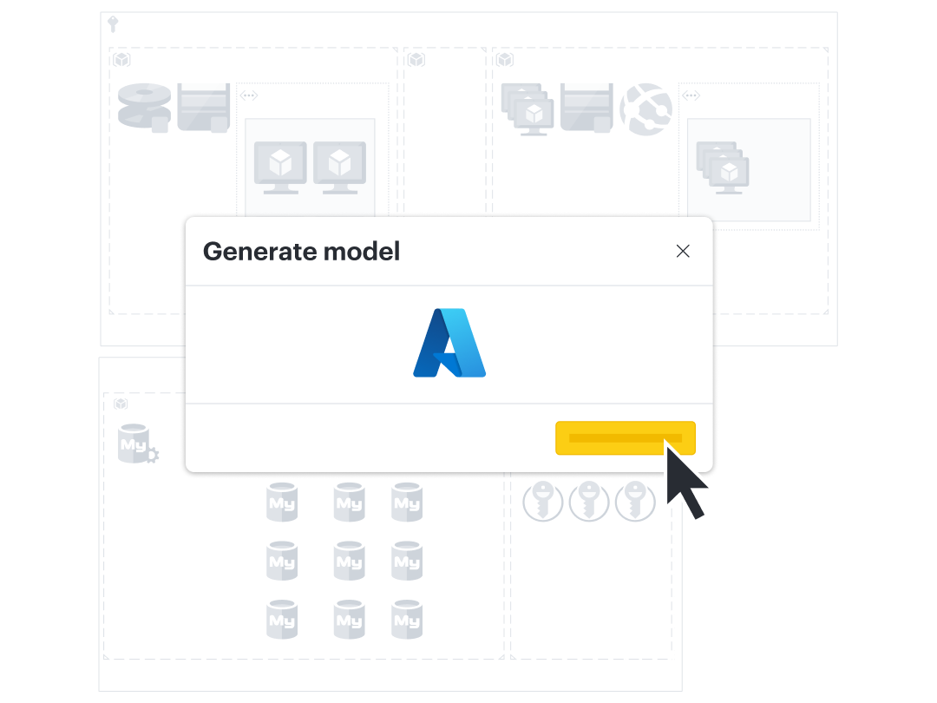
Task: Click the "Generate model" dialog title
Action: point(301,252)
